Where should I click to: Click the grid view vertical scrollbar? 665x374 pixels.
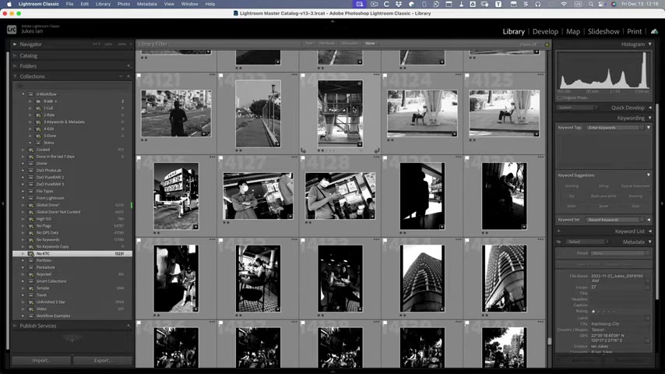550,340
